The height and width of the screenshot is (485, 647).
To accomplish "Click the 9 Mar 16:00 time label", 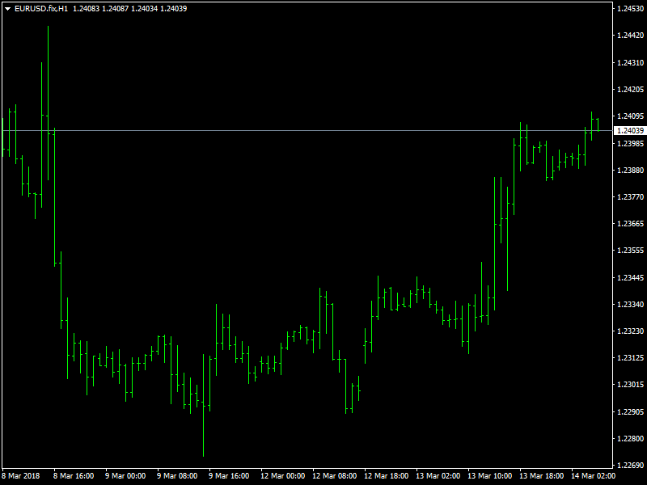I will (x=229, y=475).
